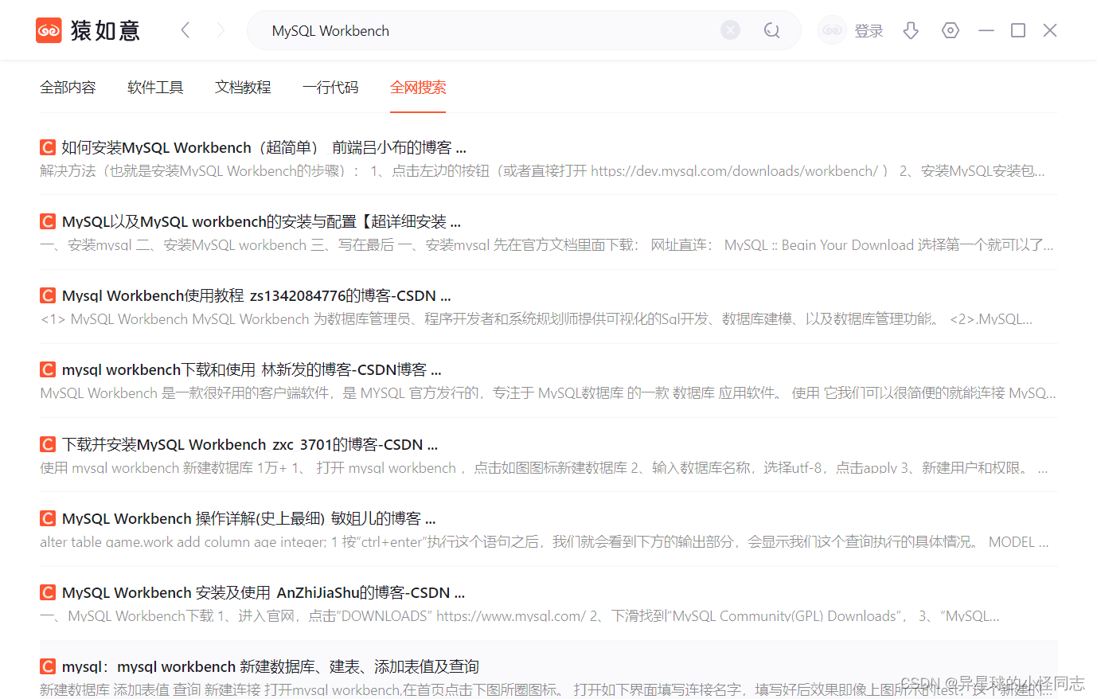Click CSDN icon beside MySQL以及MySQL workbench的安装与配置
Screen dimensions: 1097x699
48,221
